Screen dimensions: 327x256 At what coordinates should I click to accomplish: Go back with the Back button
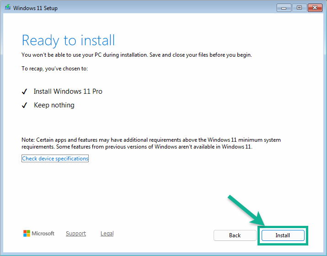click(x=235, y=235)
